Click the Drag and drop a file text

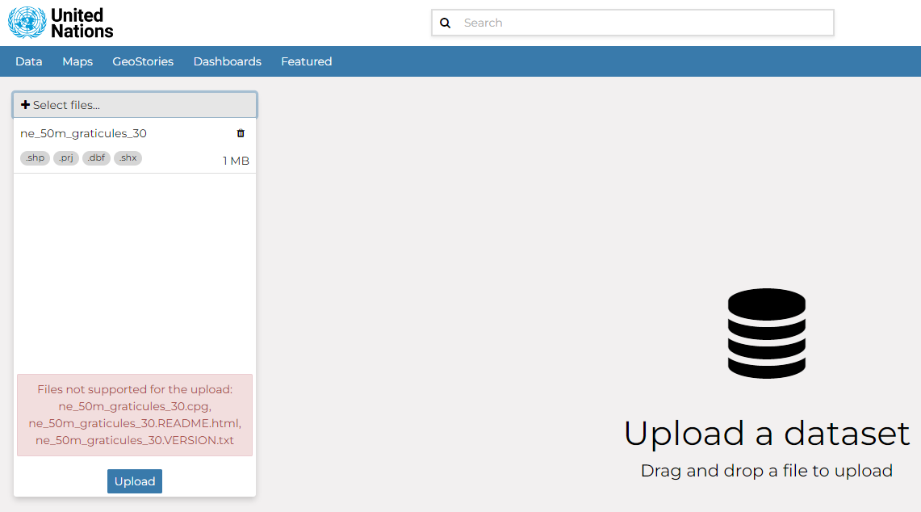pos(767,471)
